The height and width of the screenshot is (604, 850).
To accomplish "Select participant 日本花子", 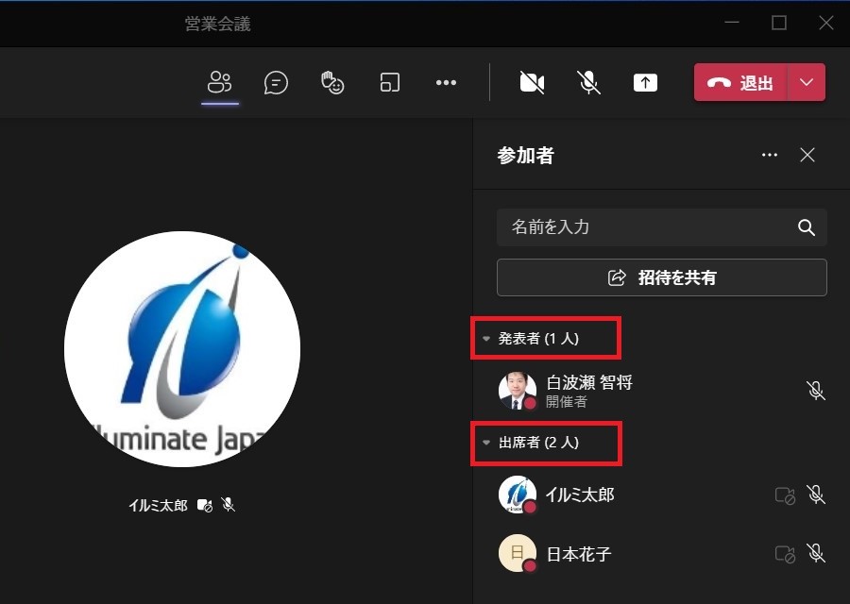I will tap(662, 554).
